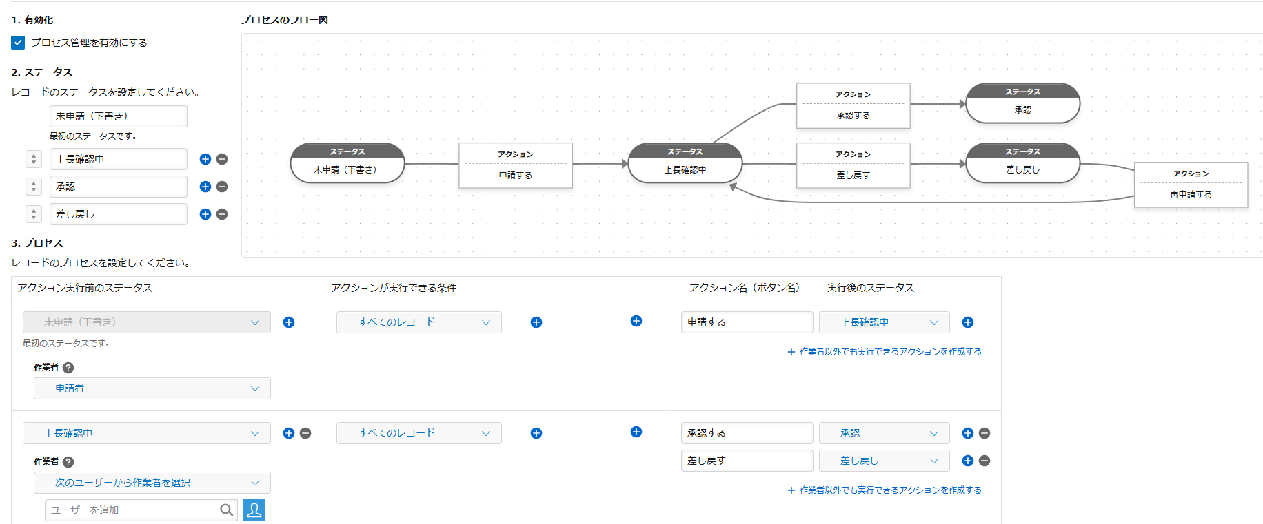Open すべてのレコード dropdown in first process row
The height and width of the screenshot is (524, 1263).
coord(419,322)
